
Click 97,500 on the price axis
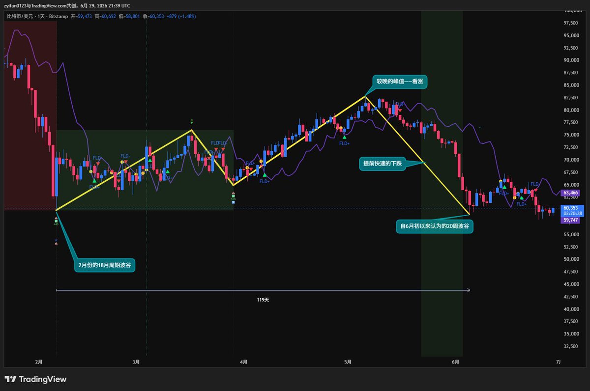[x=570, y=23]
